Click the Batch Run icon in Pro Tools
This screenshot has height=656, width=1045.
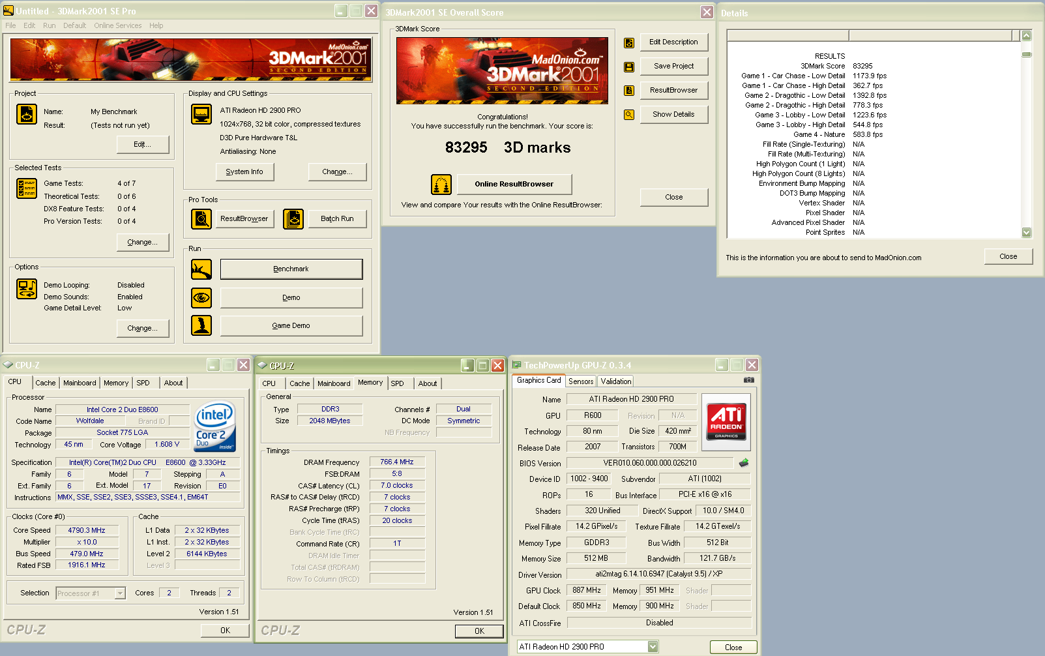point(293,219)
